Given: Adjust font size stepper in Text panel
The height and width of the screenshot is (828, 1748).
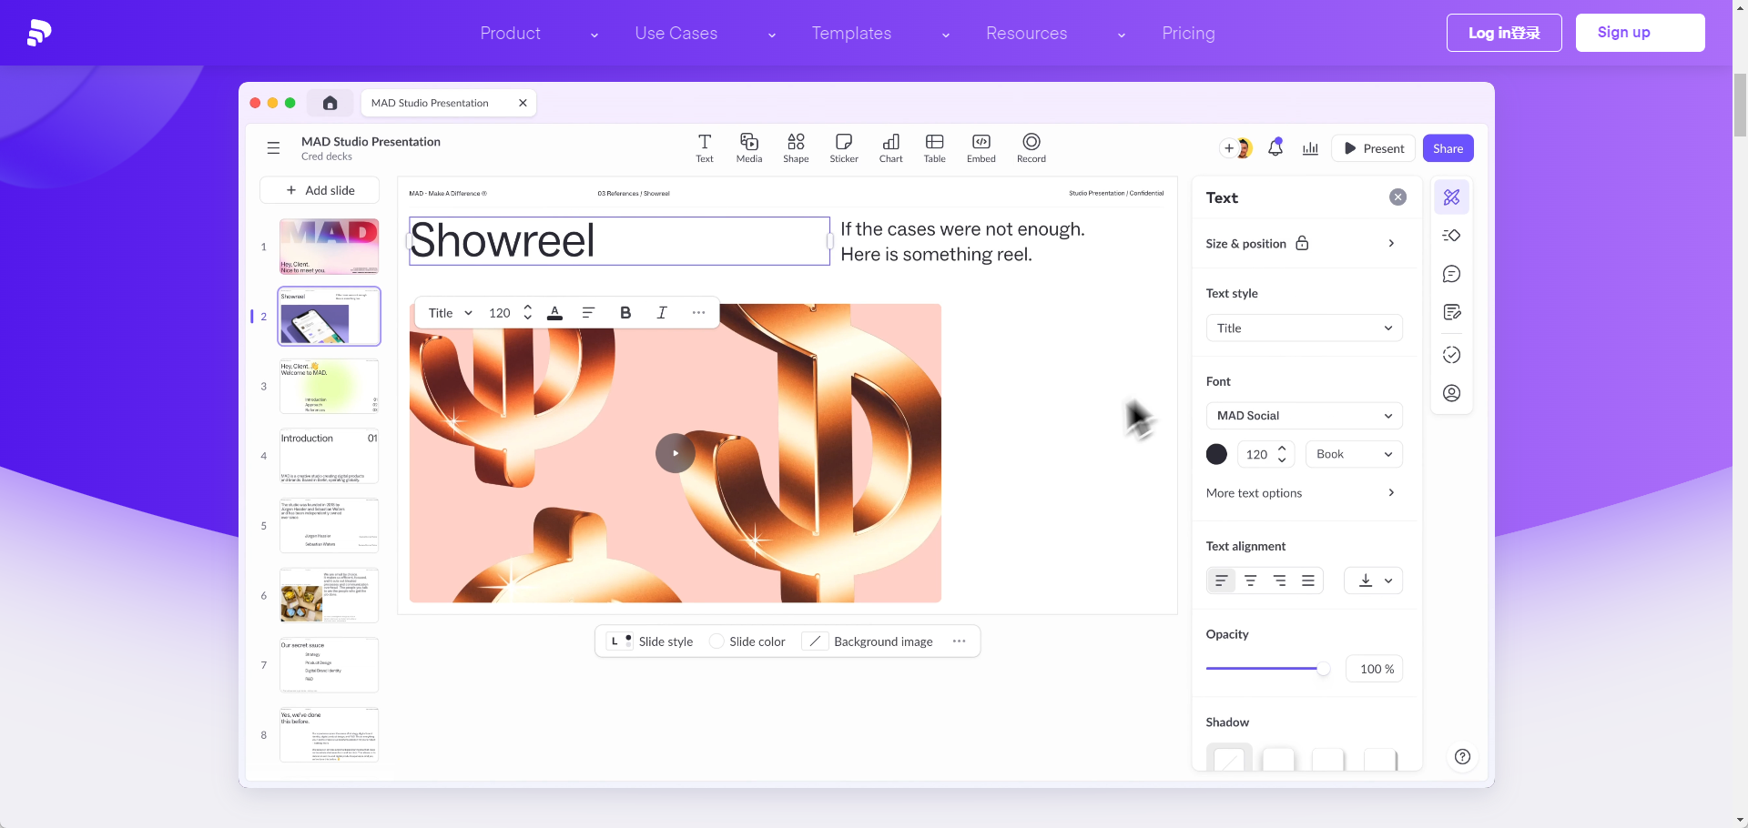Looking at the screenshot, I should click(x=1282, y=454).
